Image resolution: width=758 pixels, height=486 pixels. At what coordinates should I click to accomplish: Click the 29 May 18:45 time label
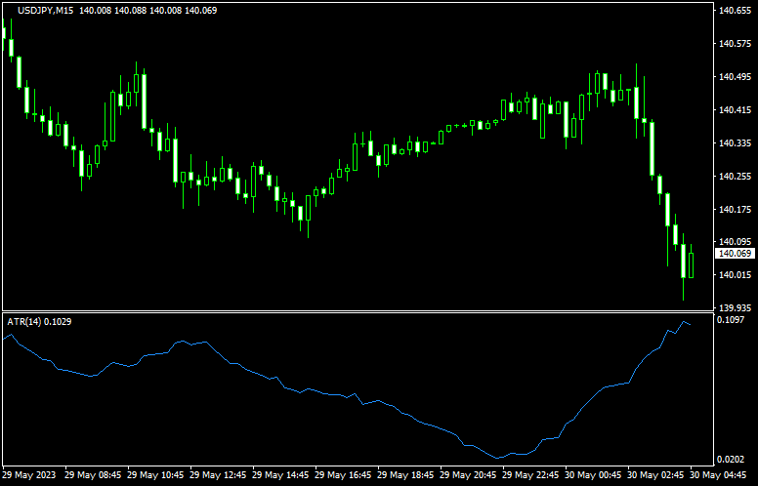click(x=406, y=475)
